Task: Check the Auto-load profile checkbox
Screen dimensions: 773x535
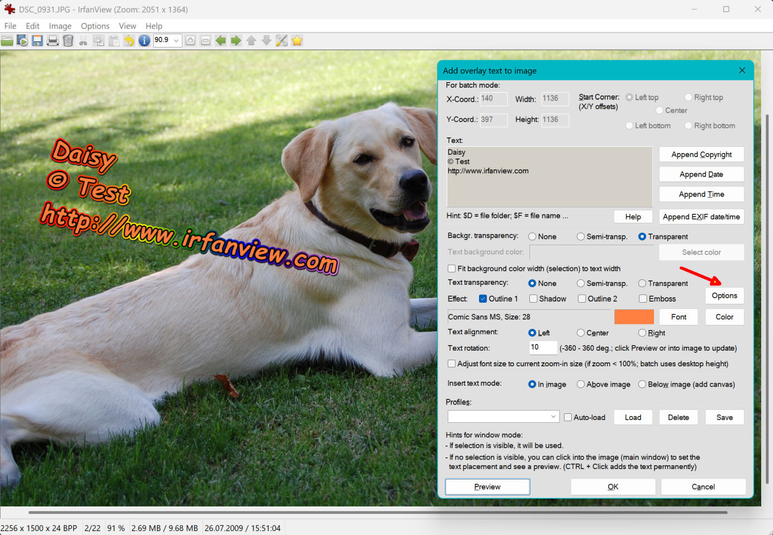Action: 568,417
